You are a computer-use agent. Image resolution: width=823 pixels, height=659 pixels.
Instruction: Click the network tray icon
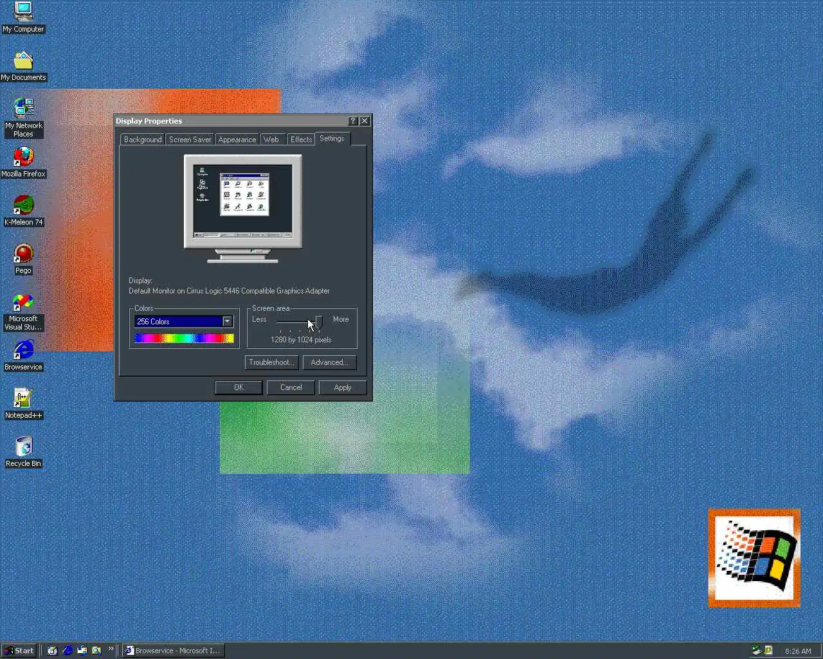(757, 651)
